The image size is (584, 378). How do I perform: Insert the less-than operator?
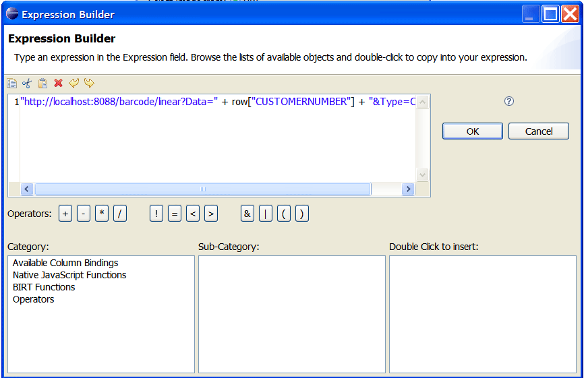point(193,214)
